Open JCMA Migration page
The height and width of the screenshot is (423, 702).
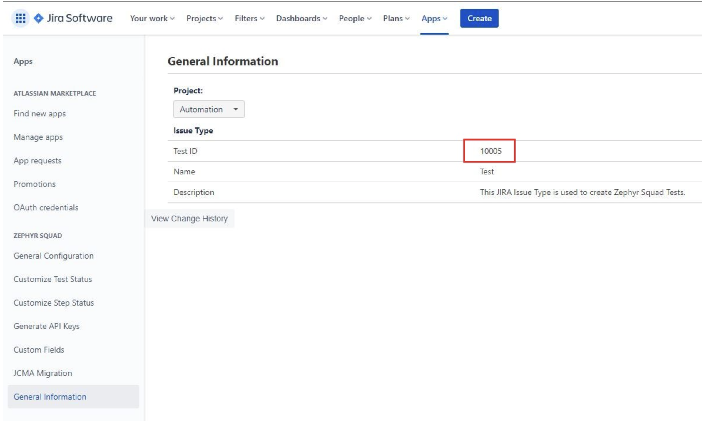pyautogui.click(x=43, y=373)
